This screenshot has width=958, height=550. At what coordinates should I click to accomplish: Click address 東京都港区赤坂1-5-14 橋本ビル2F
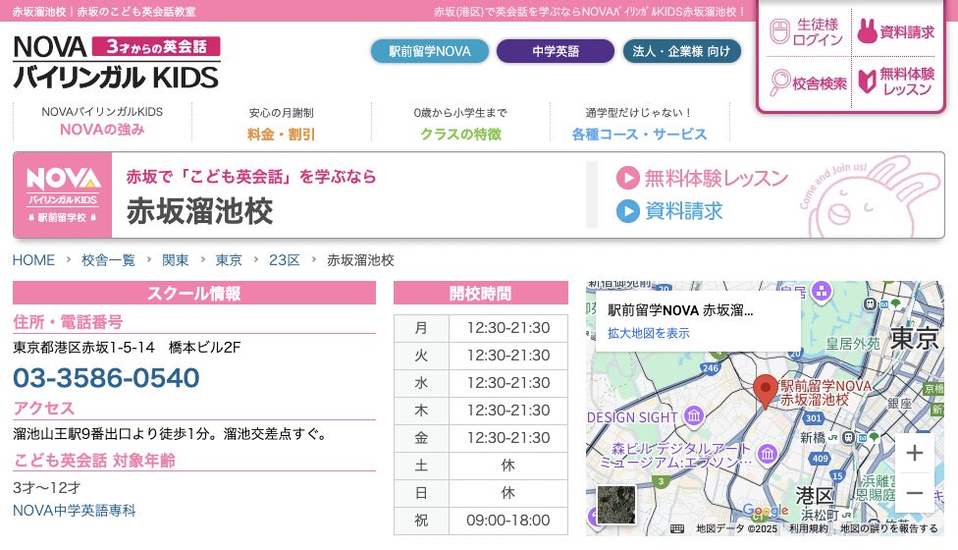pyautogui.click(x=127, y=347)
